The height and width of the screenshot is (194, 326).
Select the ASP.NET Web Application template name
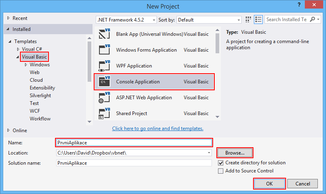144,98
